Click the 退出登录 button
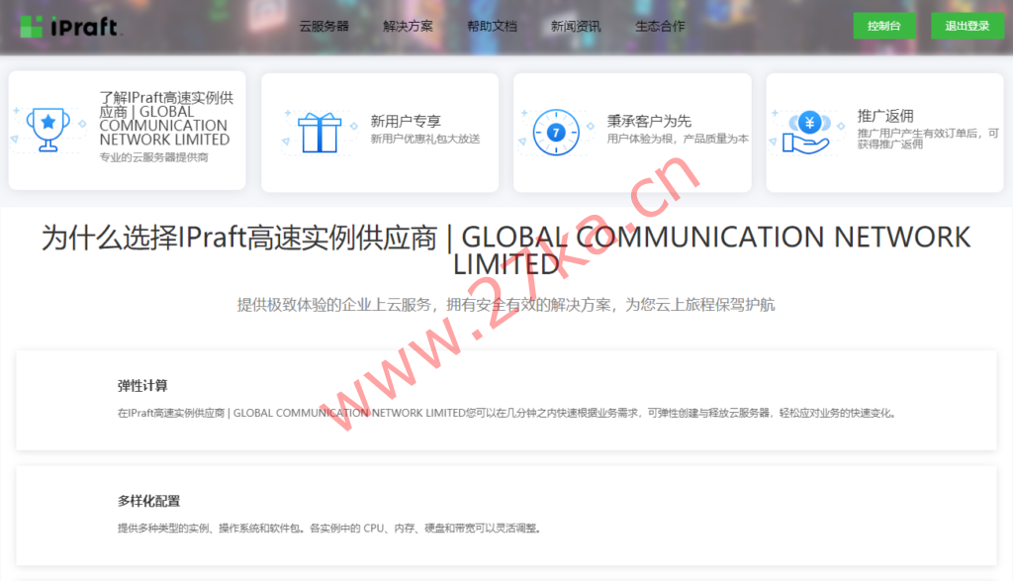1013x581 pixels. coord(967,26)
